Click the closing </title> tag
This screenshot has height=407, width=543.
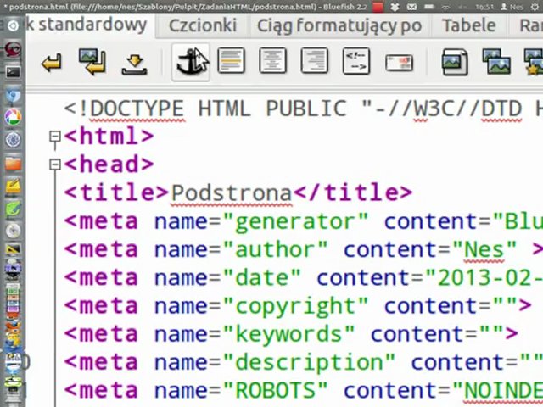[353, 192]
